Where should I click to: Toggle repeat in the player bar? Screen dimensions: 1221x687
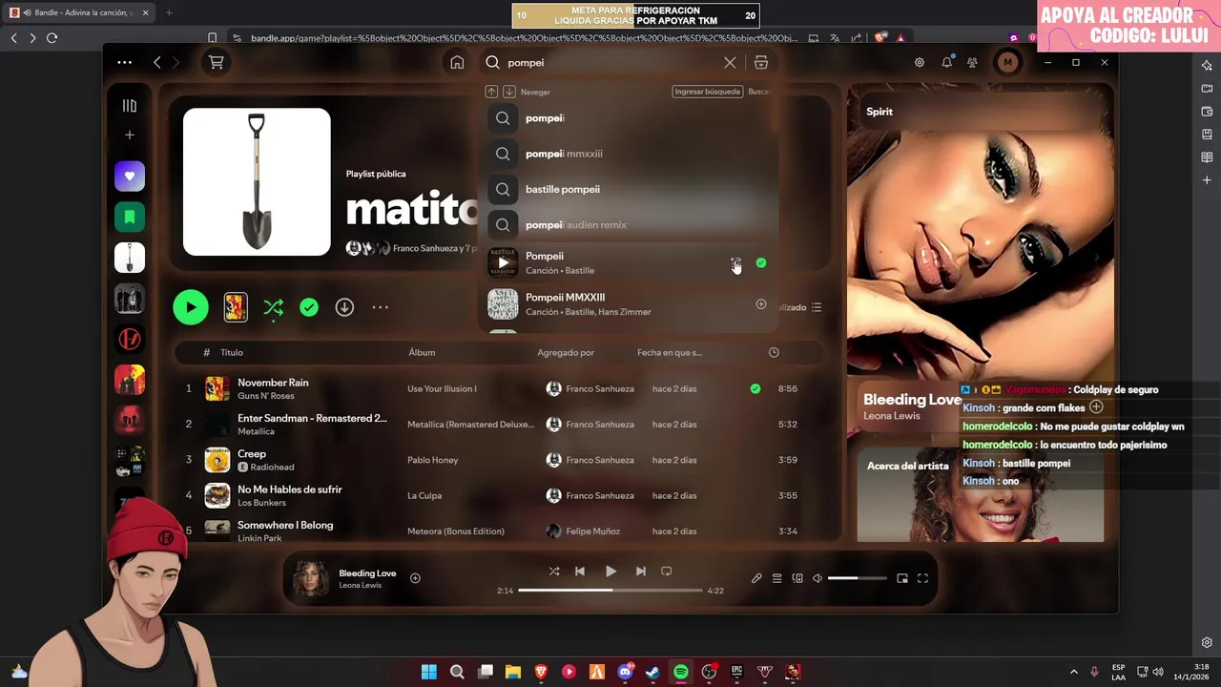pyautogui.click(x=667, y=572)
